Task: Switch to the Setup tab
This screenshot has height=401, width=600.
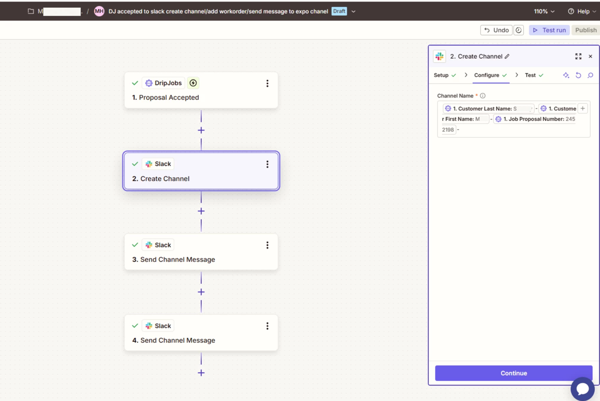Action: (x=441, y=76)
